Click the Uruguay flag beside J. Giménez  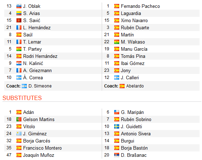[19, 134]
